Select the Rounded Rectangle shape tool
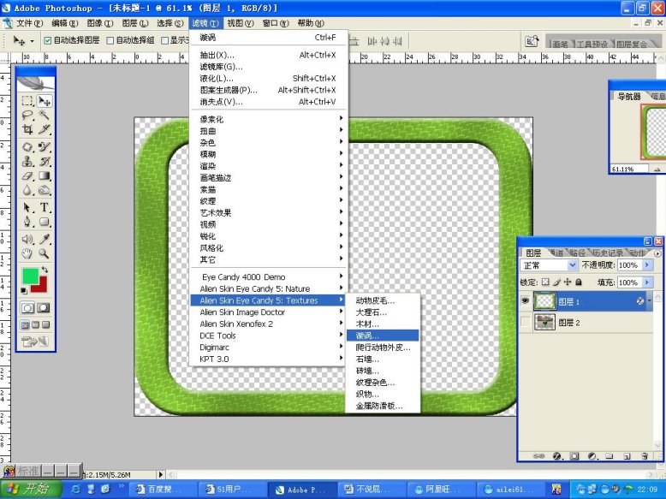Screen dimensions: 666x499 (45, 222)
